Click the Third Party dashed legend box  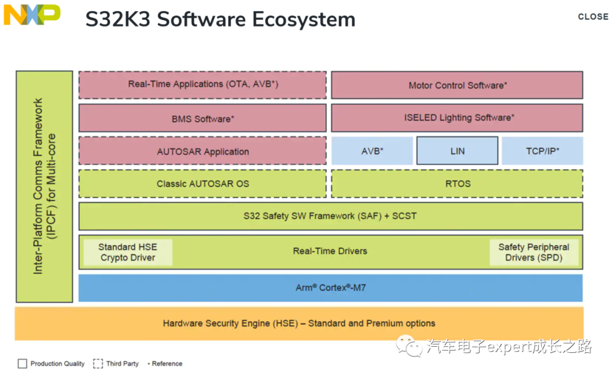click(x=98, y=364)
